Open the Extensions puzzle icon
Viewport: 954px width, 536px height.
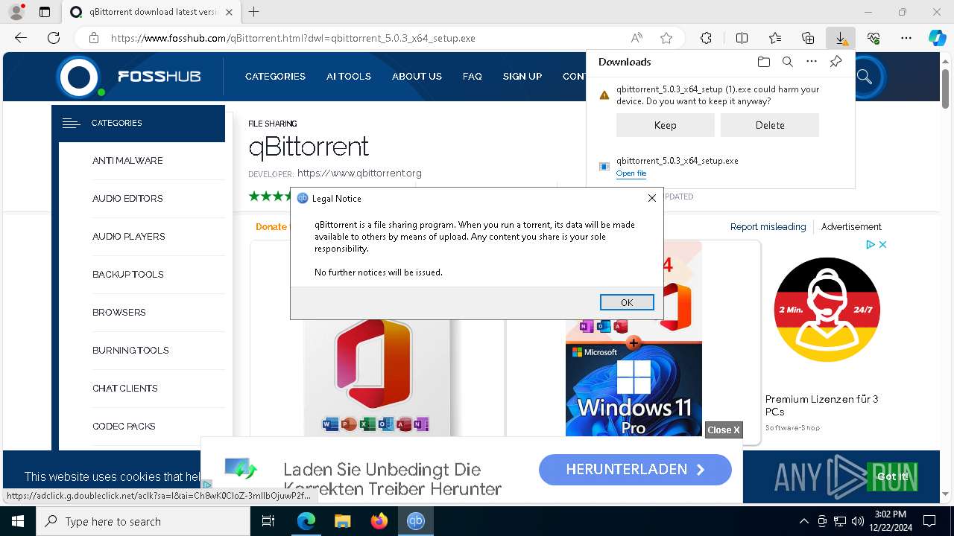click(x=706, y=38)
